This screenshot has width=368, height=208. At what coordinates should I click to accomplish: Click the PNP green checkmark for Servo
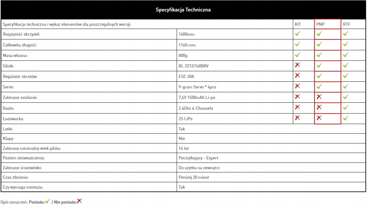pyautogui.click(x=319, y=86)
